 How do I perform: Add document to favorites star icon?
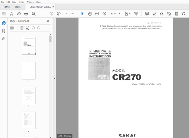12,14
